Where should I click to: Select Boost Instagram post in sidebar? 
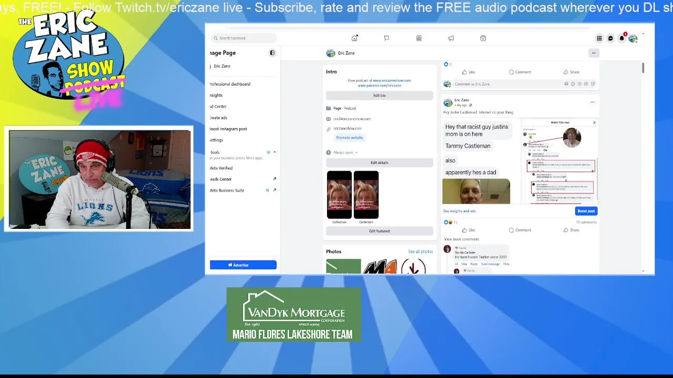pos(228,129)
